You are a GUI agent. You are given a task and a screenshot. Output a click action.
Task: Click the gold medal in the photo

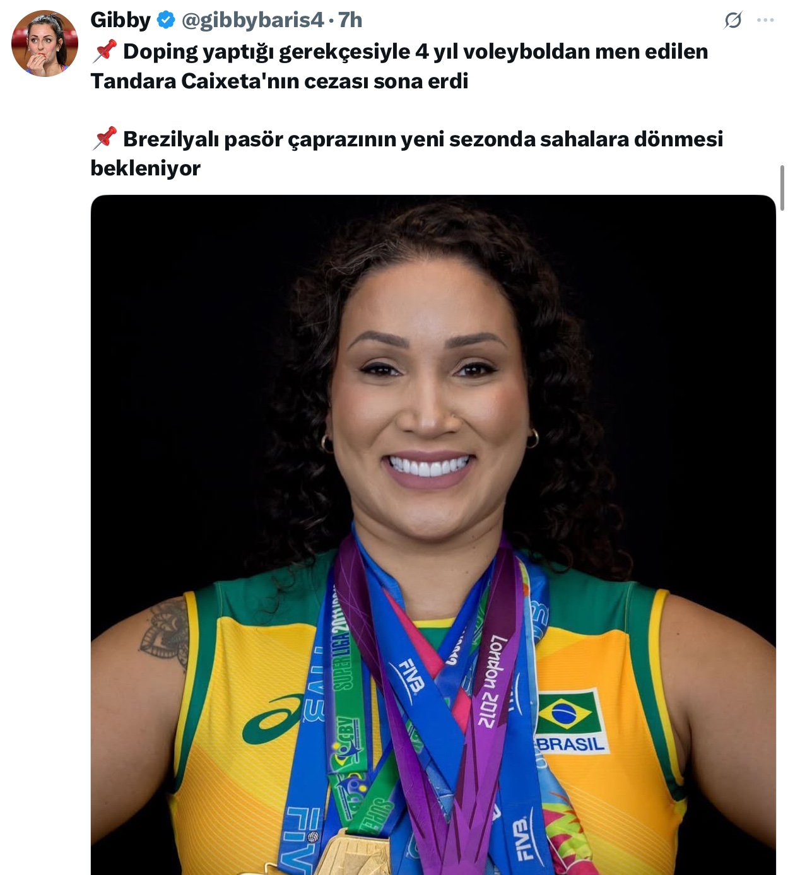point(353,854)
